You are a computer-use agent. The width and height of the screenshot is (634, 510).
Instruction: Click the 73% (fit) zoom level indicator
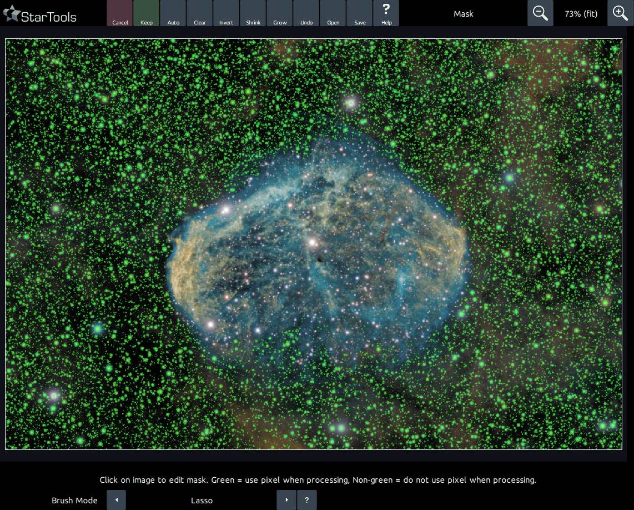tap(581, 13)
